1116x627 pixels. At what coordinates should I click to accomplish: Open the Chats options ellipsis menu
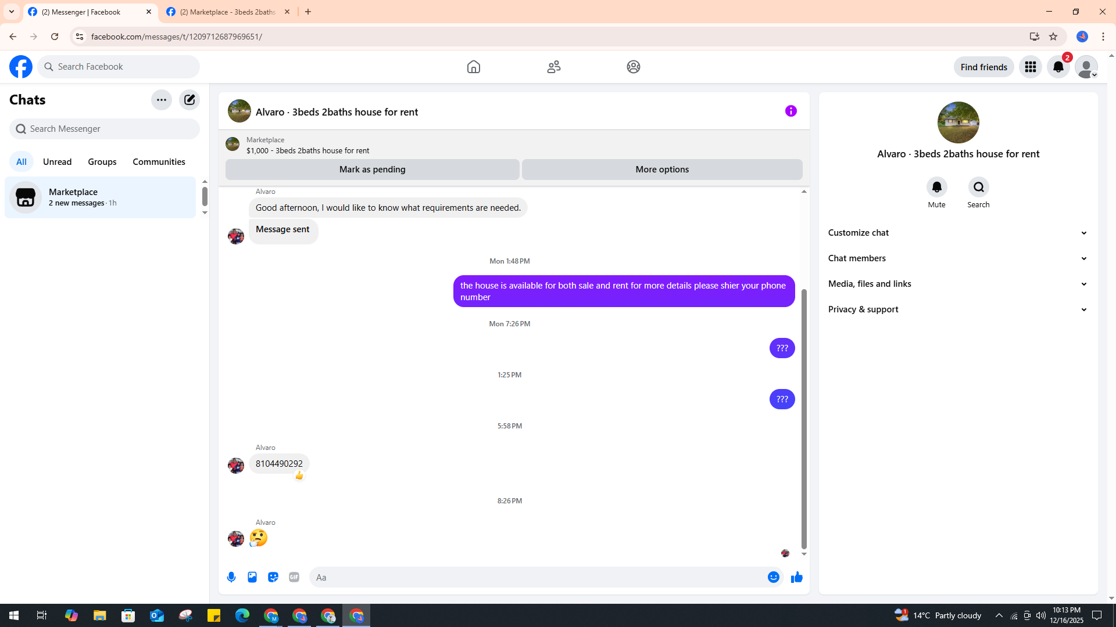162,100
